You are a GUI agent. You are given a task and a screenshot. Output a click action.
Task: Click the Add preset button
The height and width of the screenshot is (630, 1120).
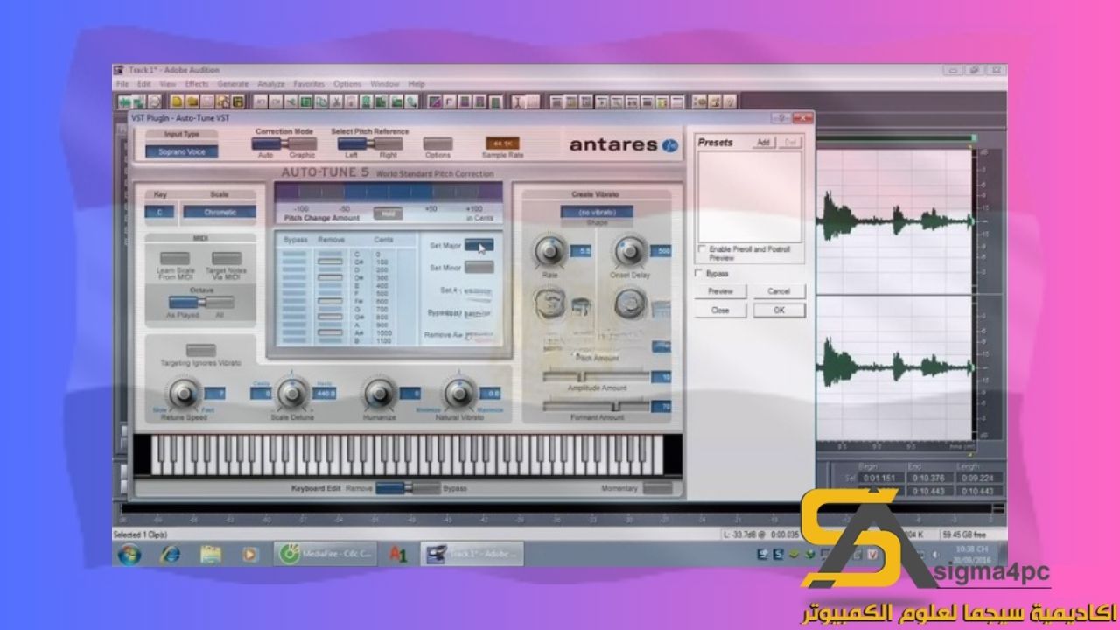pos(763,142)
